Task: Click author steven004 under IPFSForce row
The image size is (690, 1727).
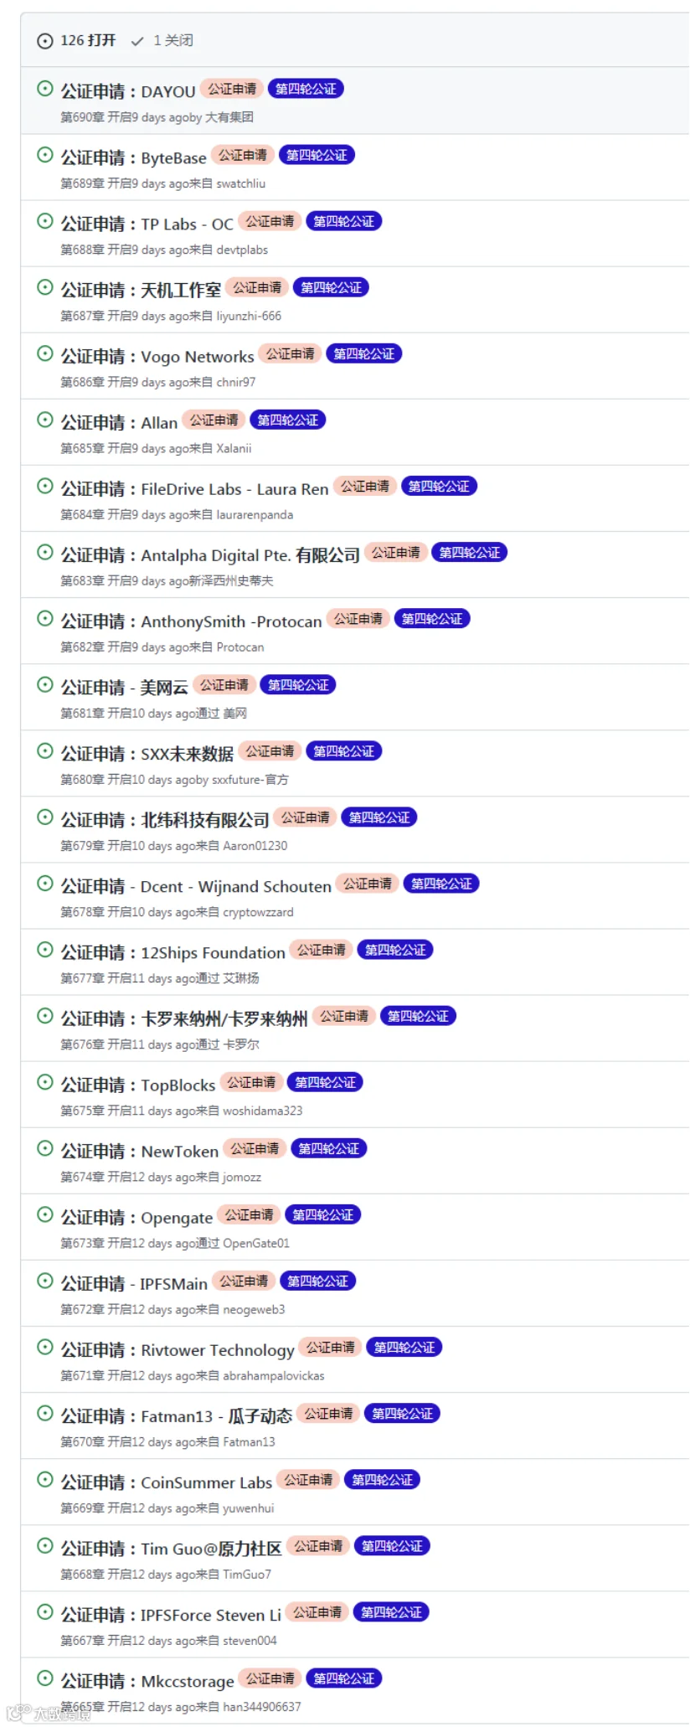Action: (250, 1640)
